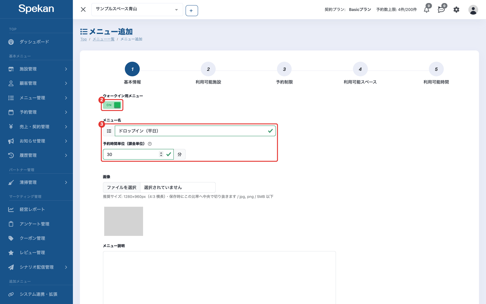Toggle the ウォークイン用メニュー ON switch
486x304 pixels.
coord(112,105)
